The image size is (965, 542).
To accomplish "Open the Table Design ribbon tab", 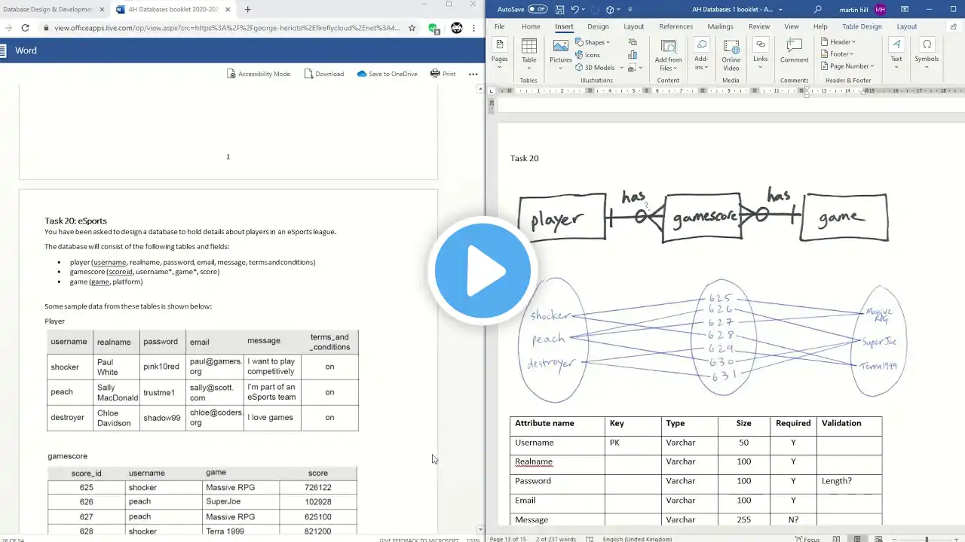I will [x=861, y=26].
